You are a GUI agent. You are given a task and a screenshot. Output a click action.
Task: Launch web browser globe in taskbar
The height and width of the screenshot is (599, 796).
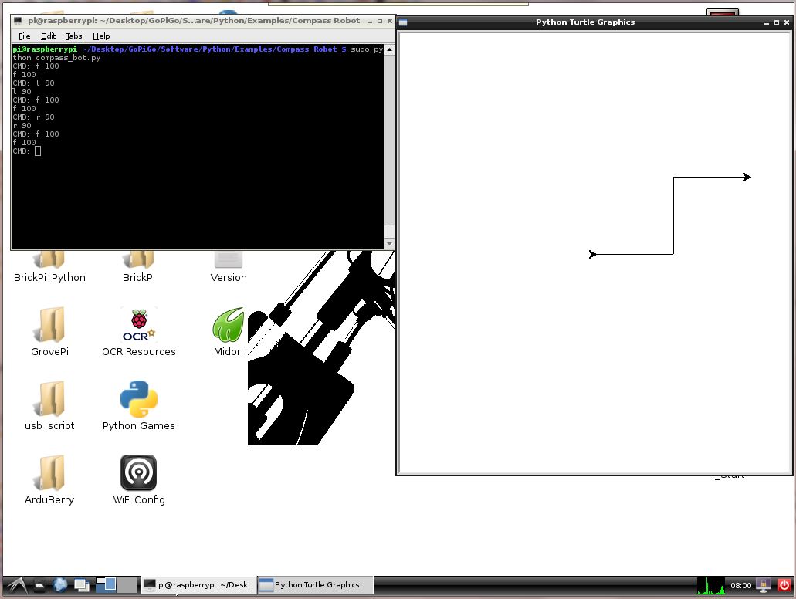(60, 585)
